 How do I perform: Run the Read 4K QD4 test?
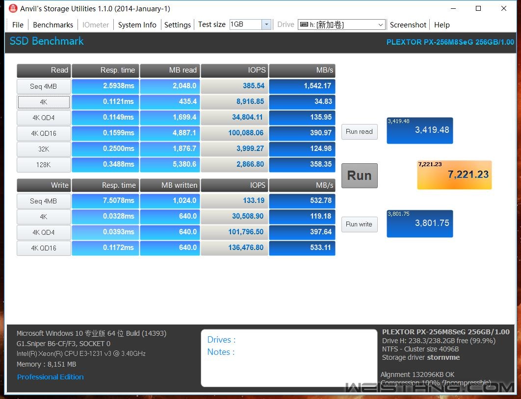click(x=44, y=118)
